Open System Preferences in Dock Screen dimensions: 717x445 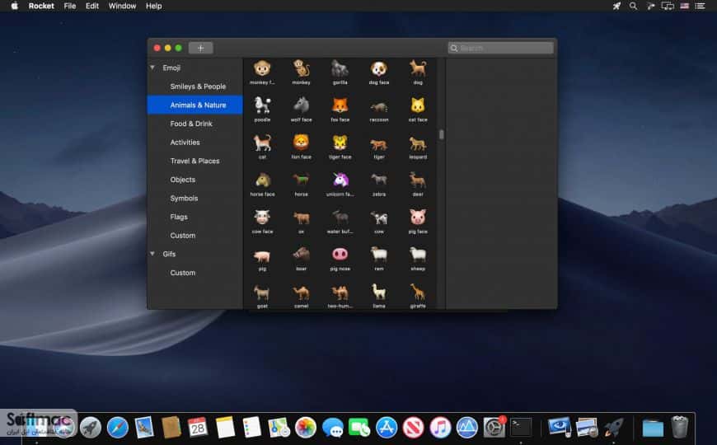click(494, 428)
